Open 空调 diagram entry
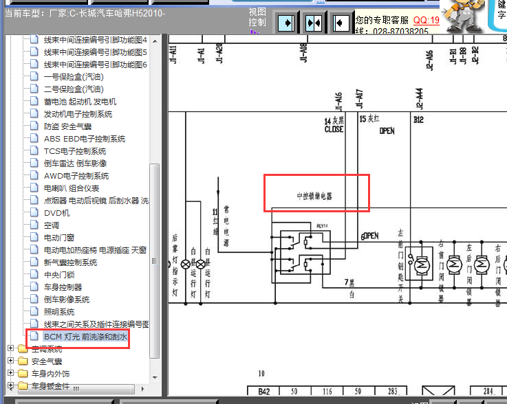The width and height of the screenshot is (507, 404). click(x=52, y=225)
